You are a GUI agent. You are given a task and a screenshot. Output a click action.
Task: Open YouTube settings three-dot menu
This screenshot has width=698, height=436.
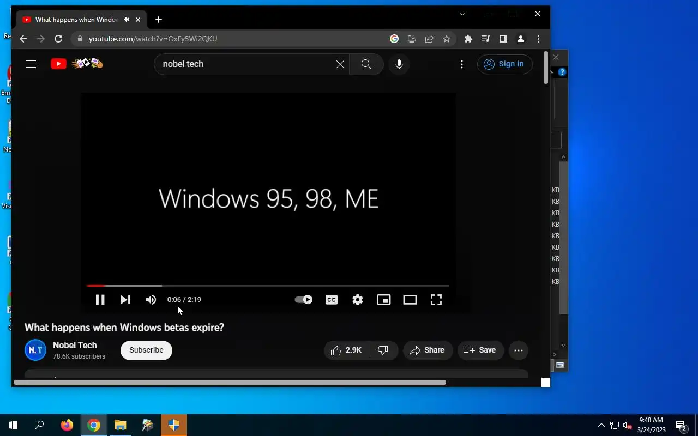[462, 64]
